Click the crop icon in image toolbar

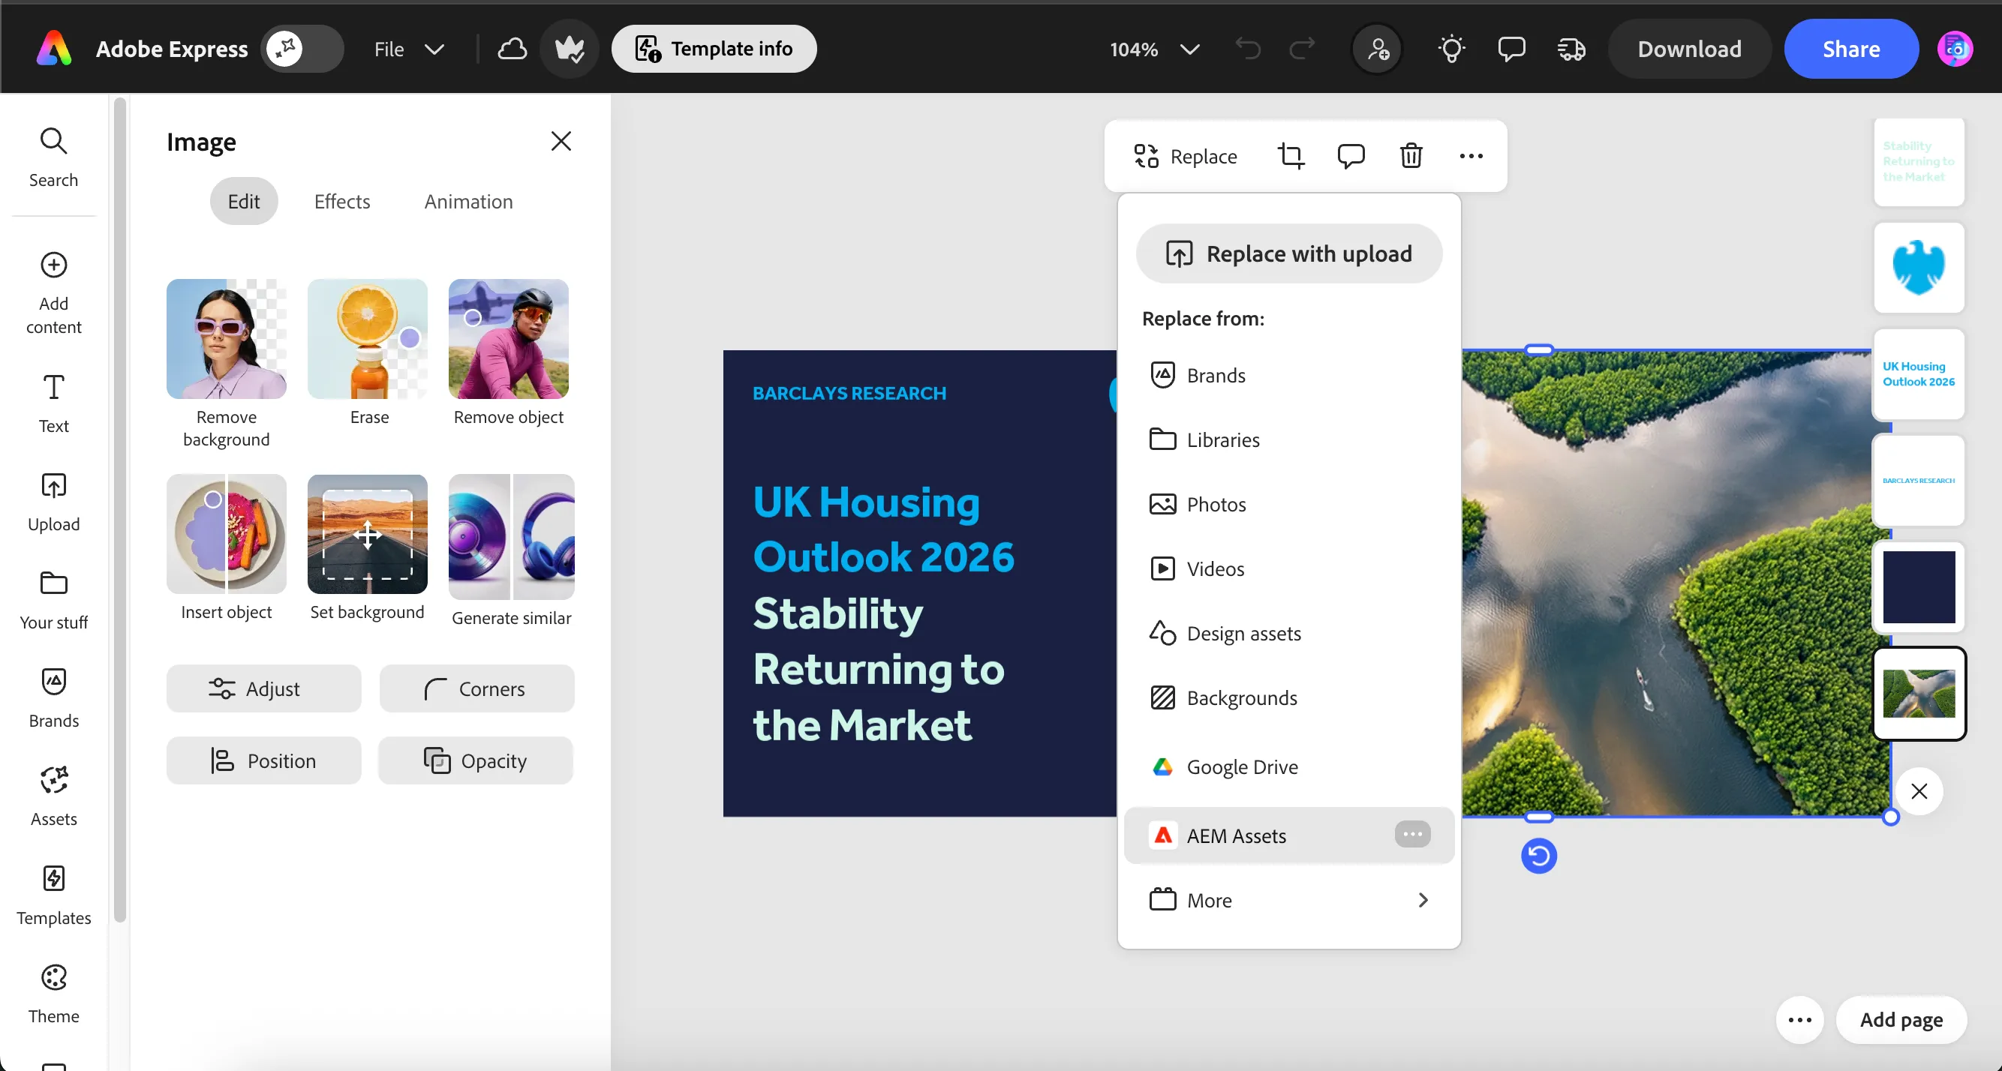(x=1291, y=156)
